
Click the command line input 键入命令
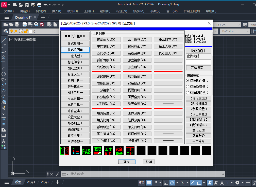[x=145, y=174]
